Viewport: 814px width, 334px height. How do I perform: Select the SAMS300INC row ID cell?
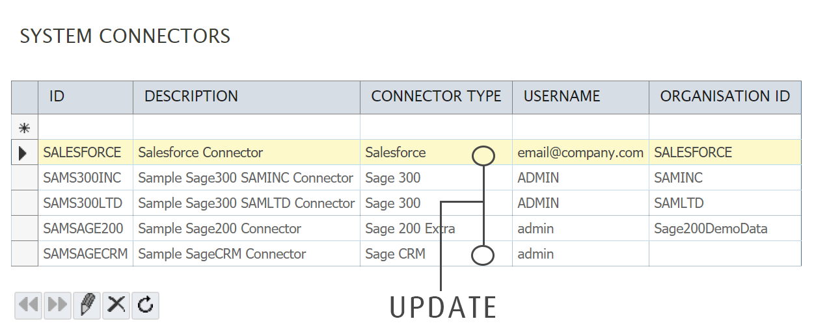(x=82, y=178)
